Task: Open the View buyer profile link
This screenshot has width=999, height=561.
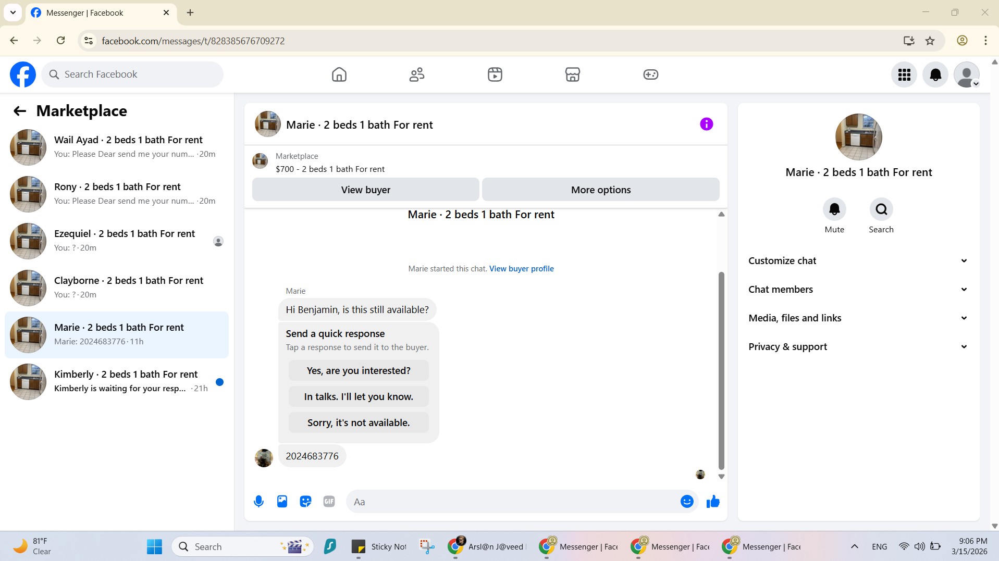Action: click(521, 269)
